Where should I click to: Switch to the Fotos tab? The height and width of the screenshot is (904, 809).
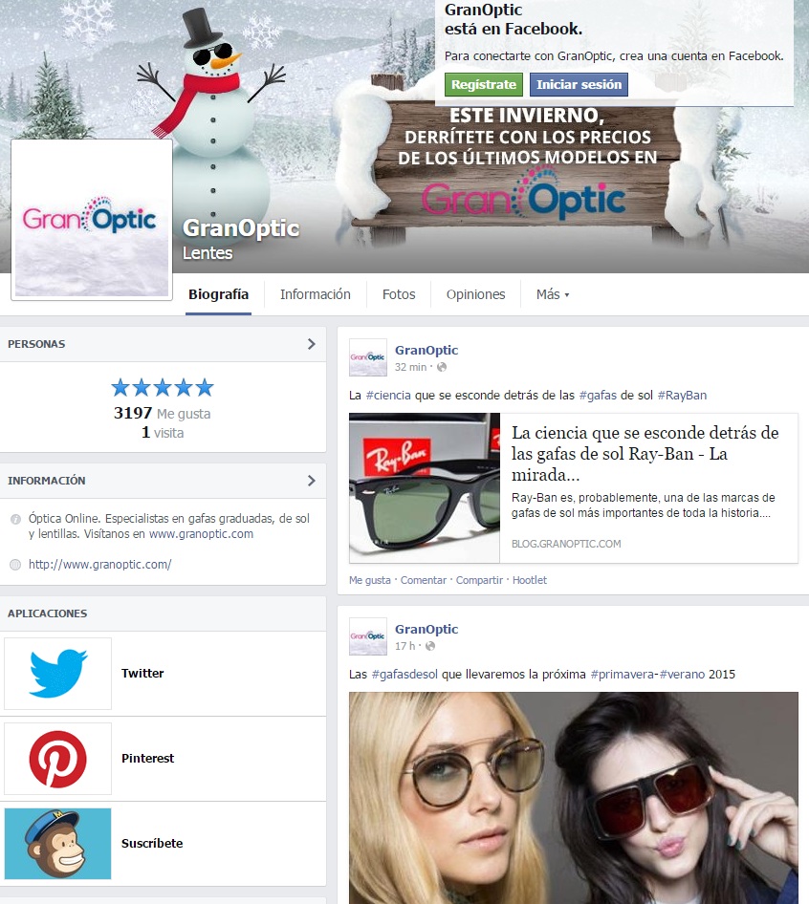tap(399, 294)
